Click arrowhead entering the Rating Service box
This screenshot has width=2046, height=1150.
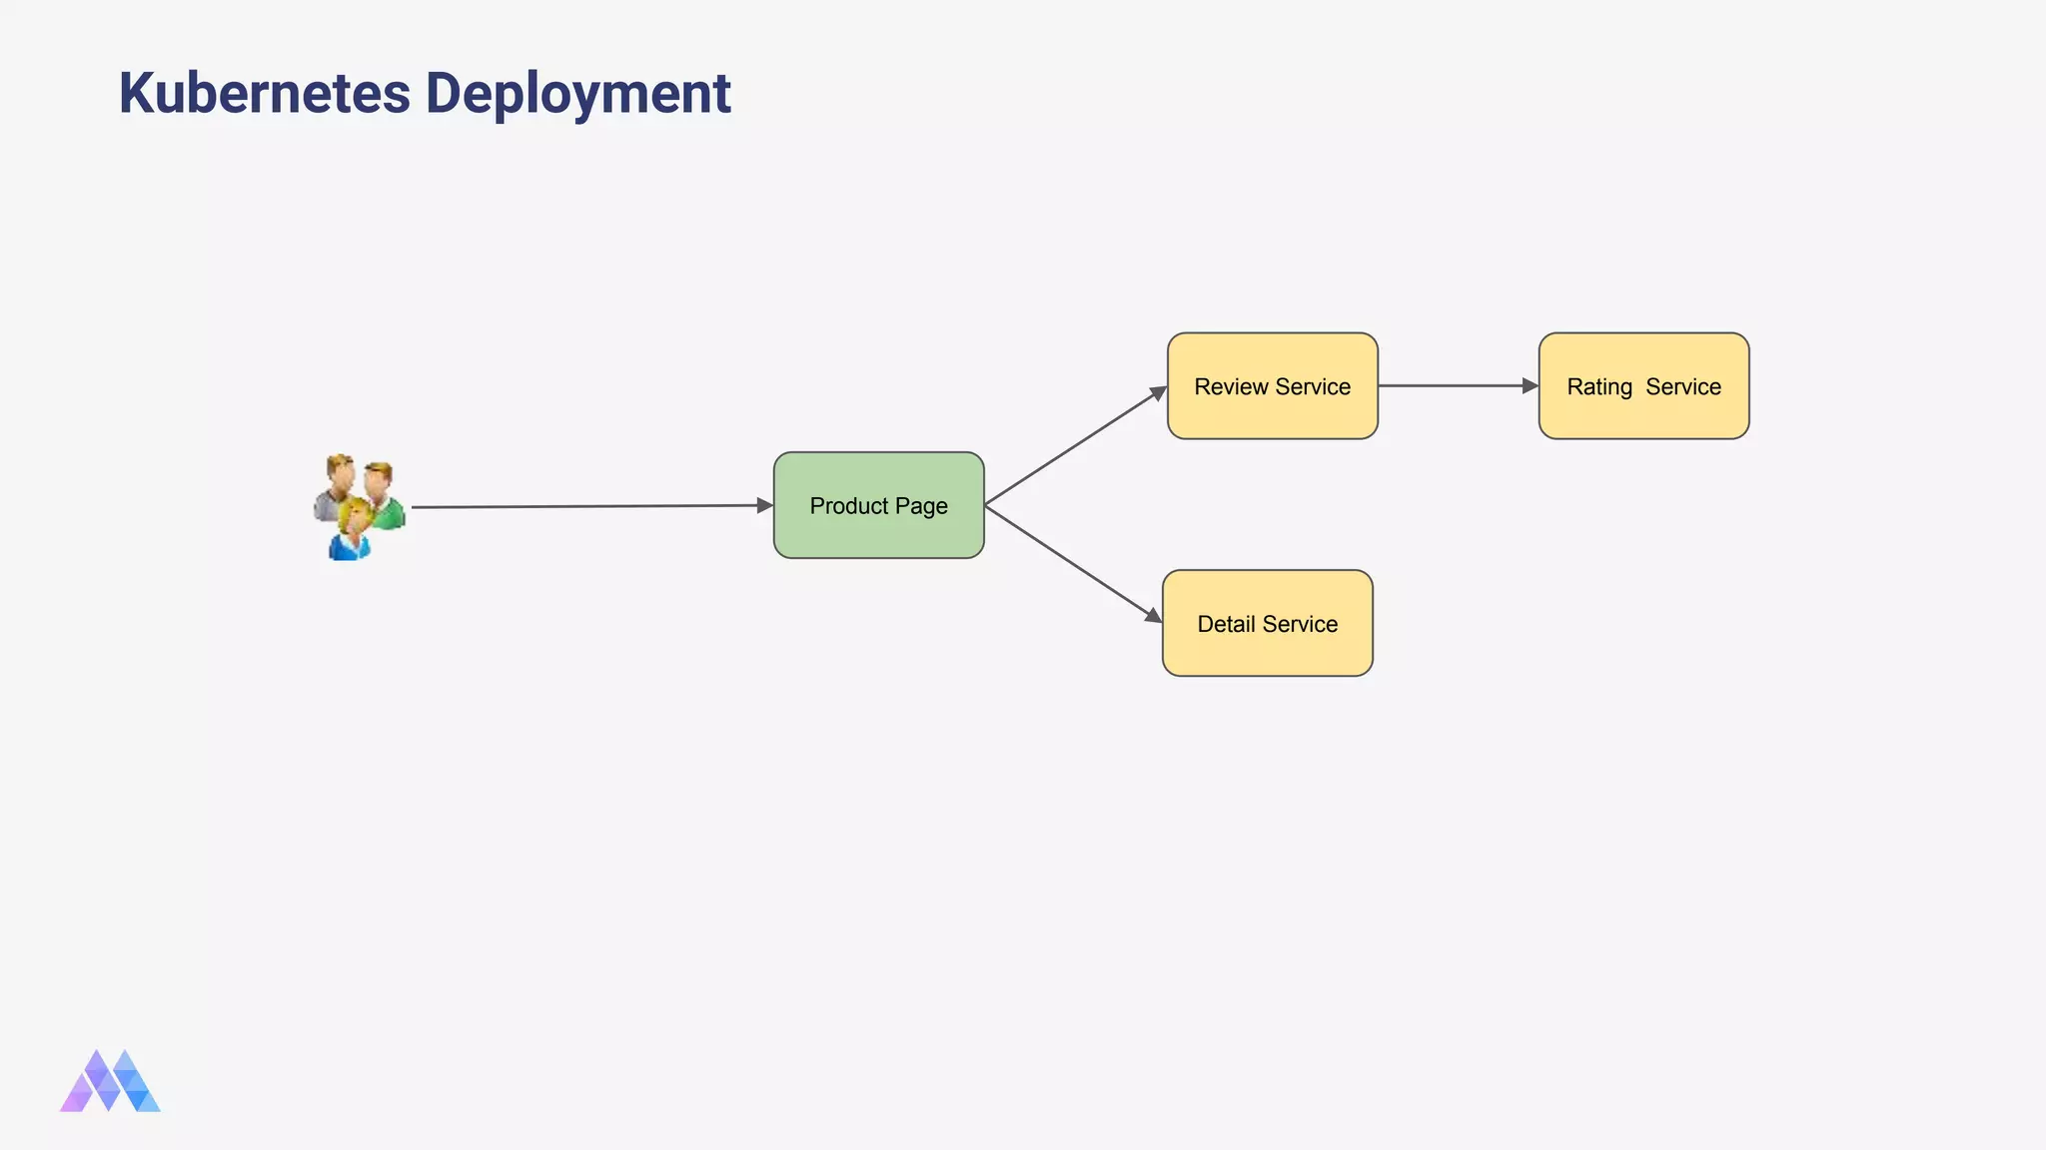point(1530,385)
